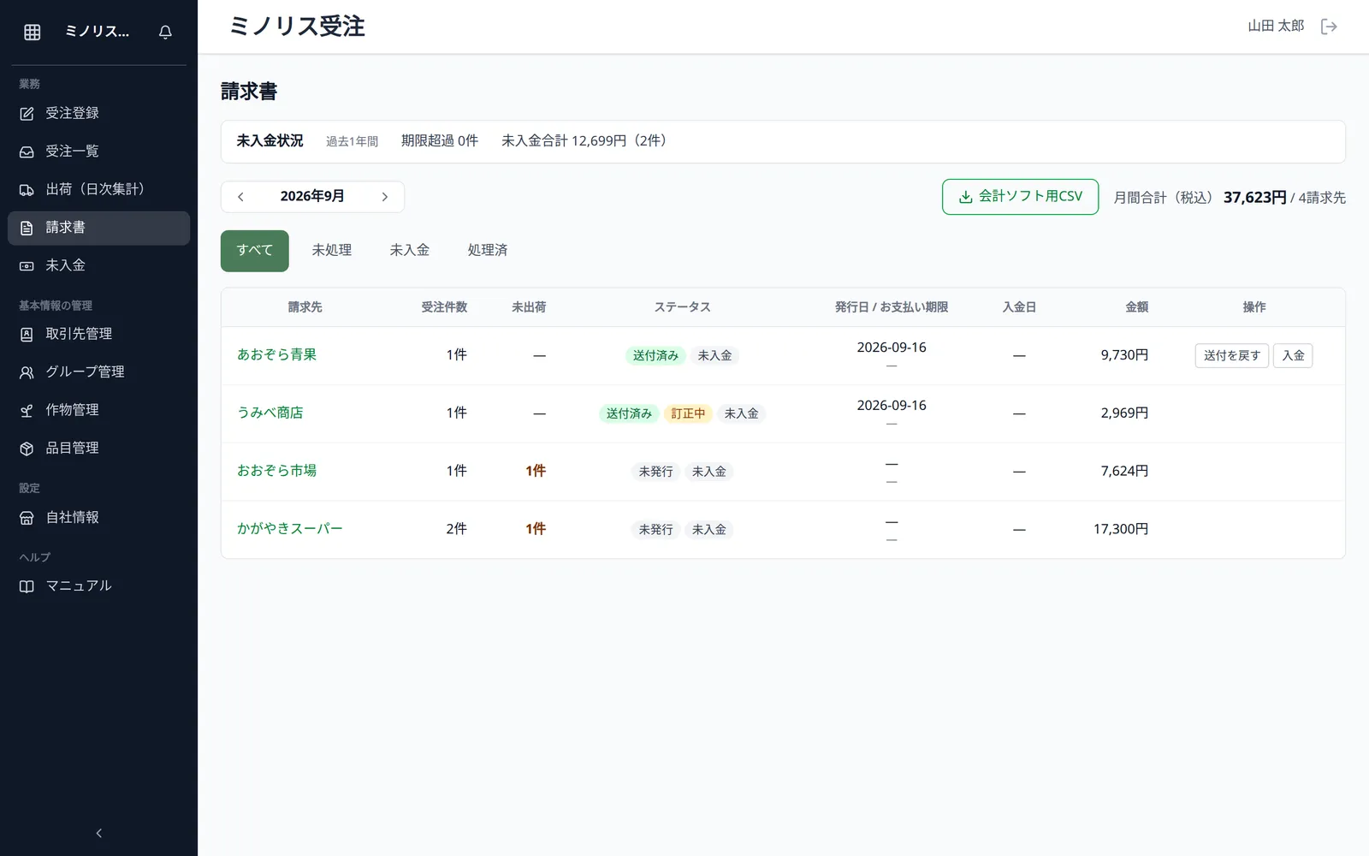Click the 受注一覧 inbox icon
This screenshot has height=856, width=1369.
point(27,152)
